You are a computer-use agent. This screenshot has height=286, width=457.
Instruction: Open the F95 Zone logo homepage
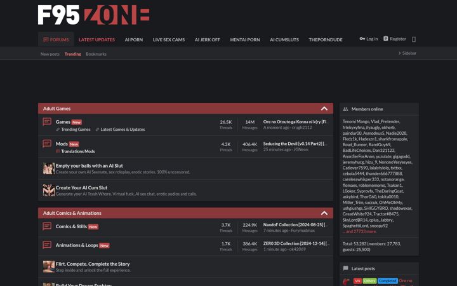(93, 15)
